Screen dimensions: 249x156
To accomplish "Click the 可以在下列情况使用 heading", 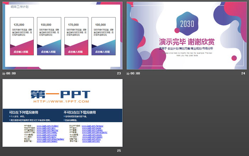I will tap(23, 113).
